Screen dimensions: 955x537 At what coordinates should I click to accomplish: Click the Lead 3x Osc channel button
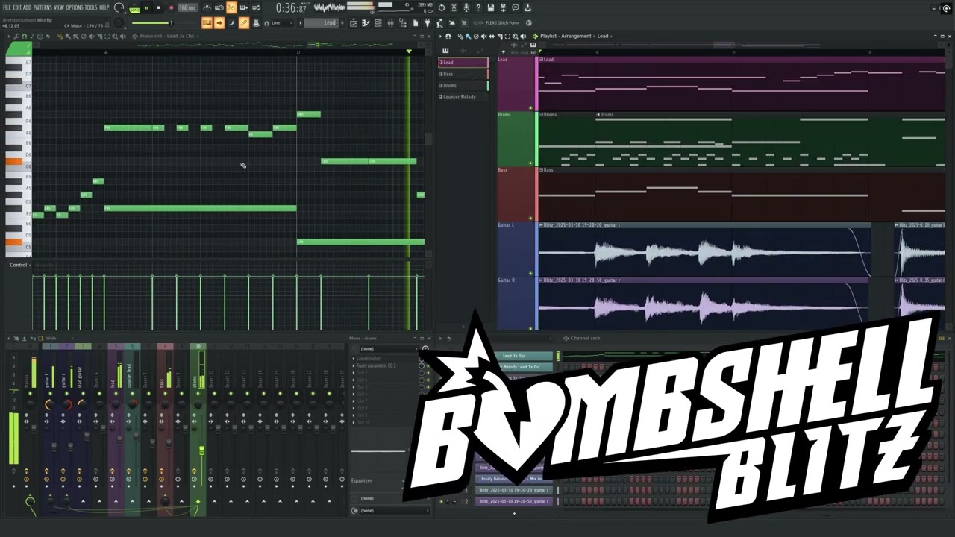coord(524,356)
